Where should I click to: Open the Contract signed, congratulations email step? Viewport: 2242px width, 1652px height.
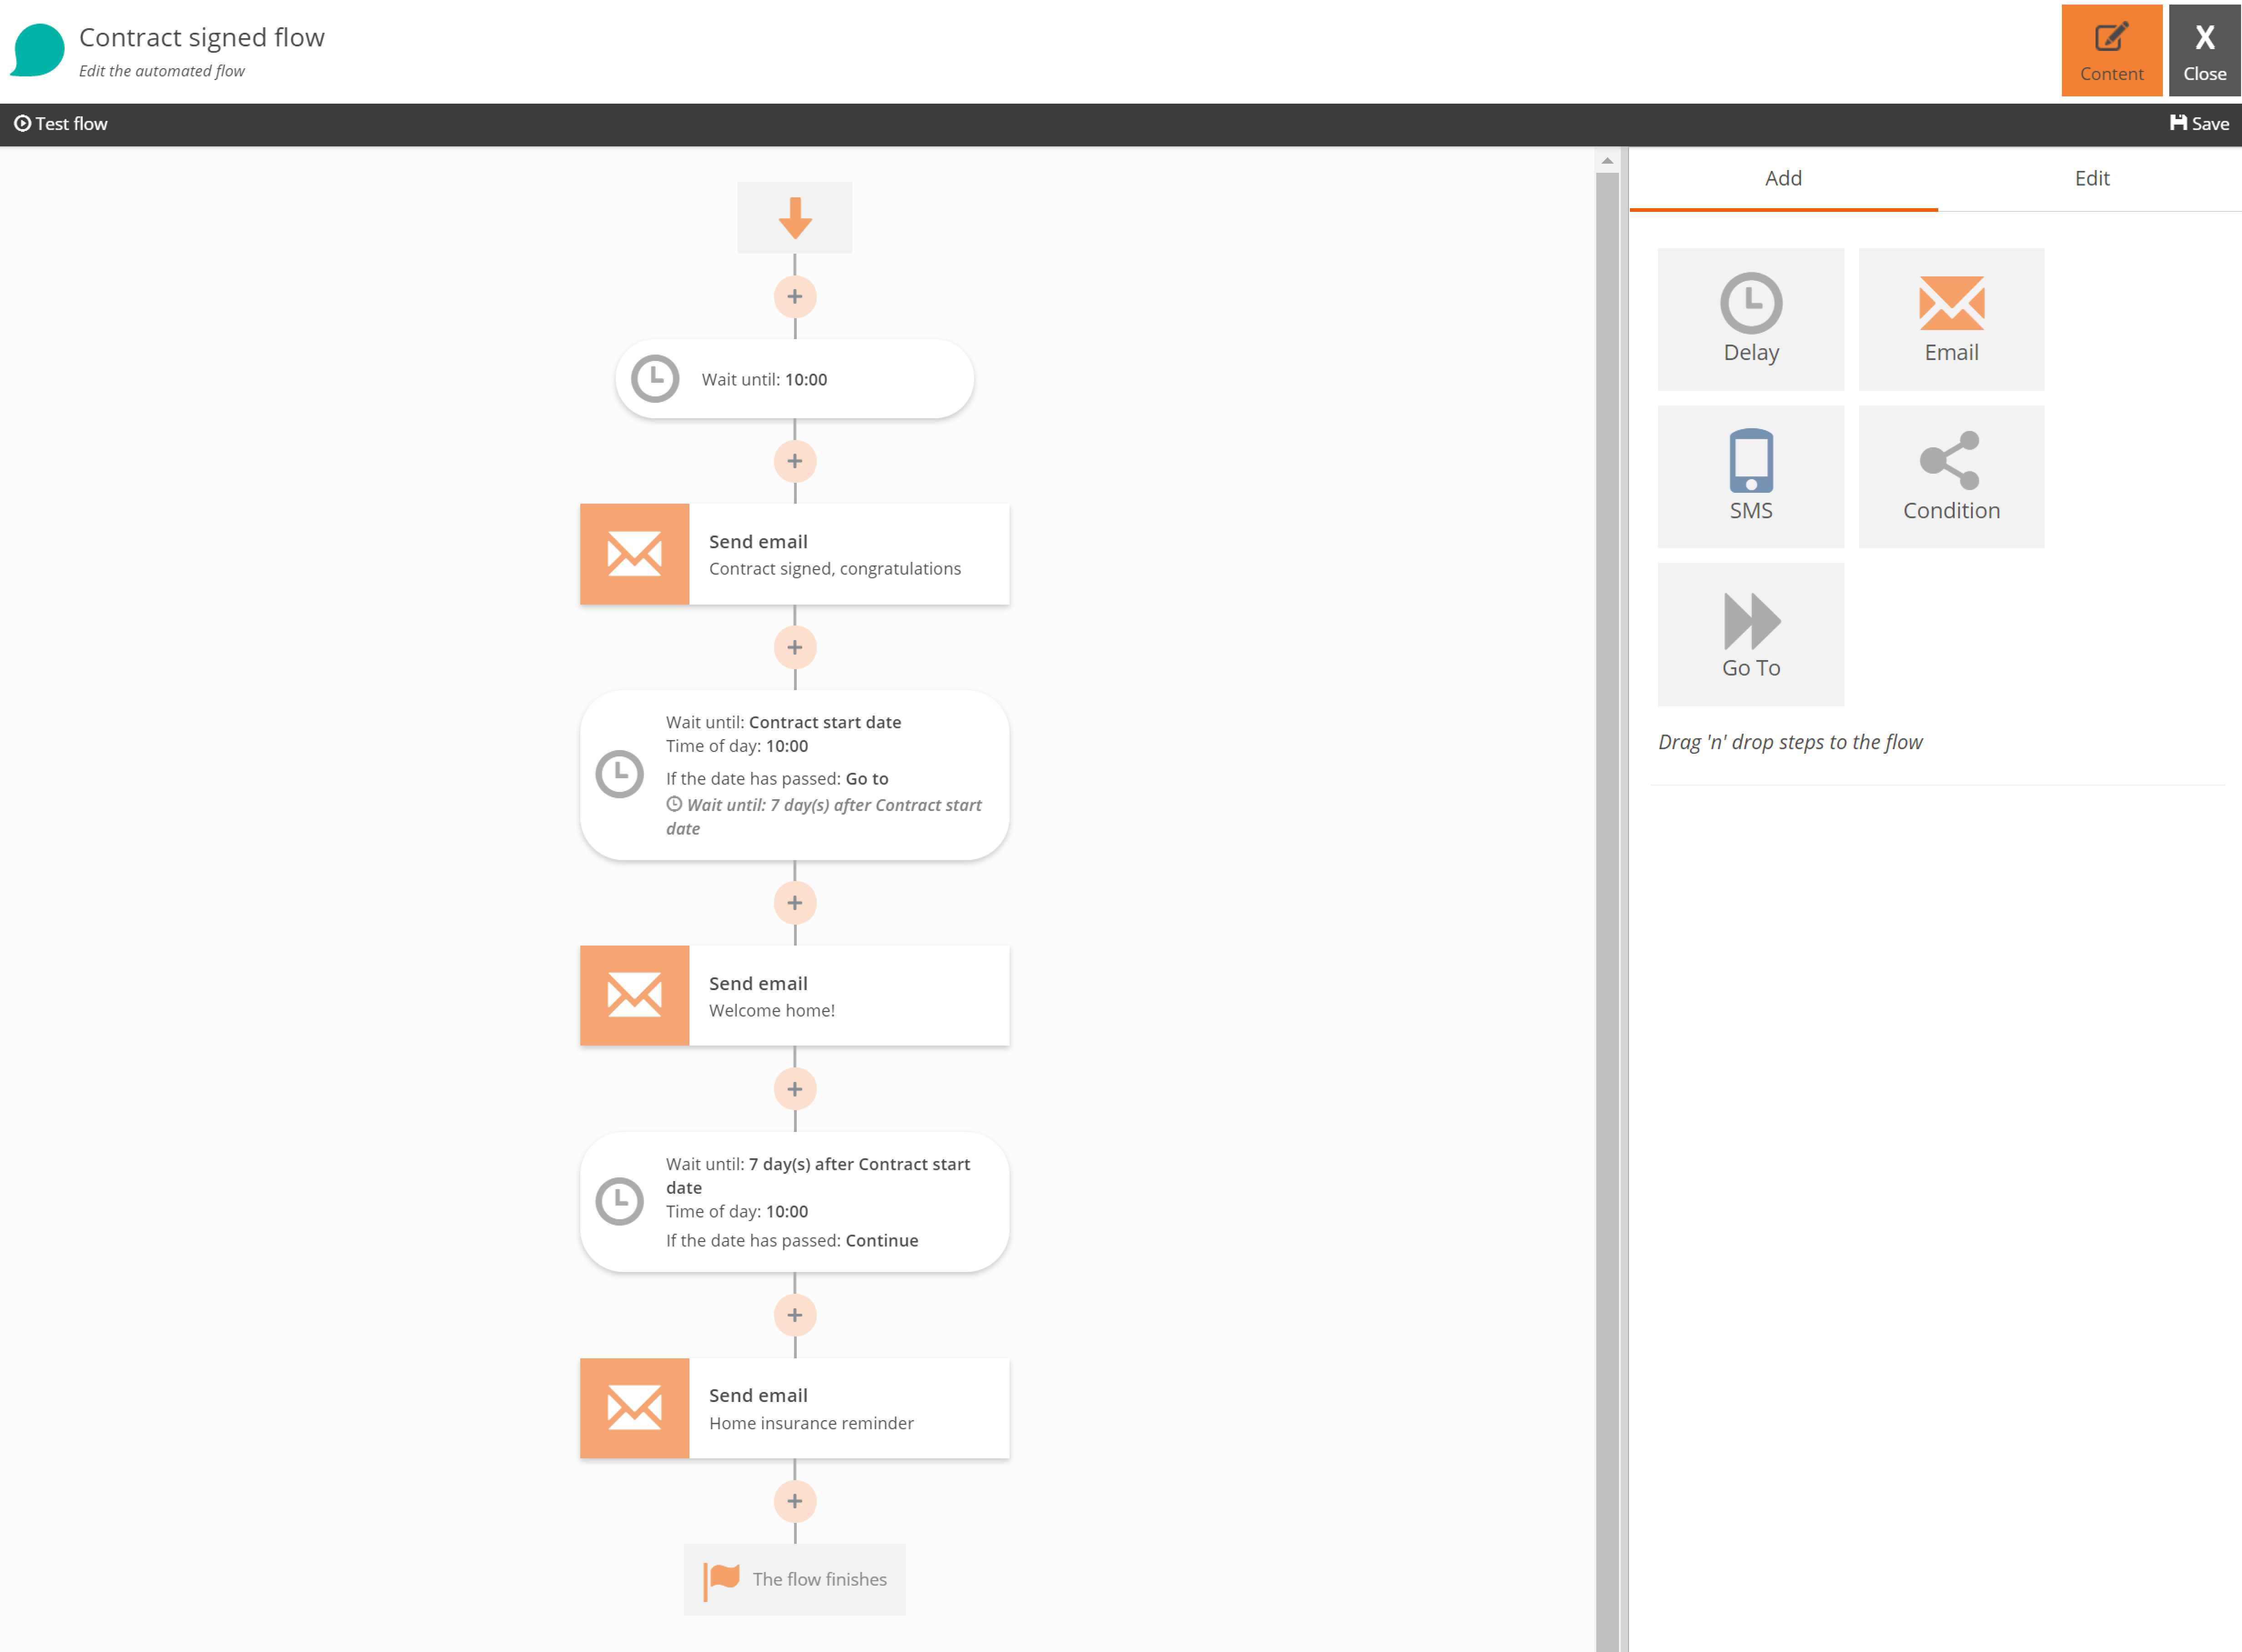pyautogui.click(x=794, y=554)
